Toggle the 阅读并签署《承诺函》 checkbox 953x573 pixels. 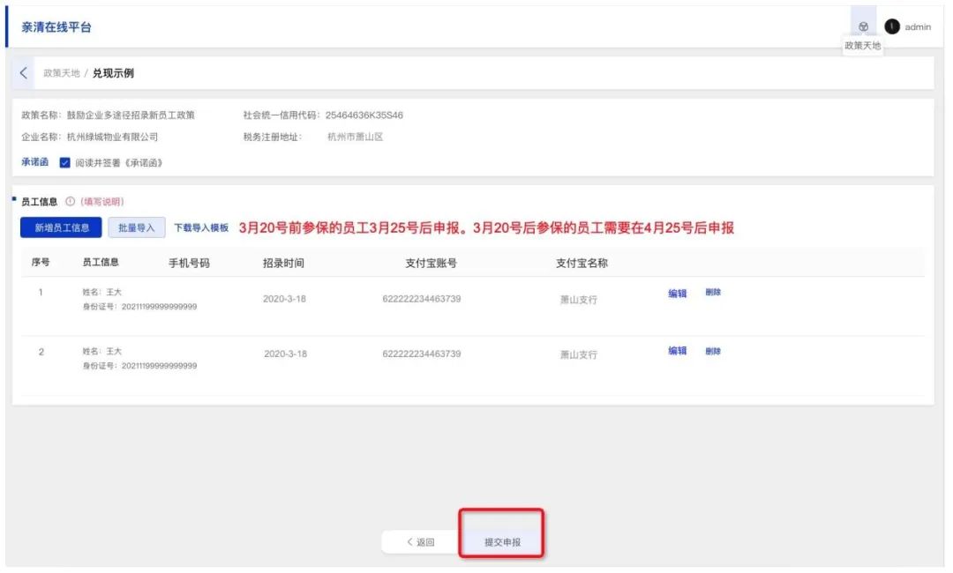click(x=64, y=162)
